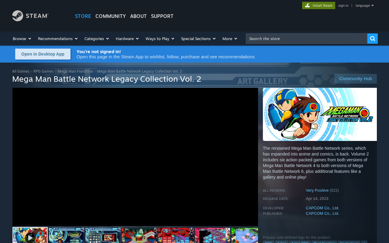Click All Games breadcrumb
389x243 pixels.
pyautogui.click(x=21, y=71)
